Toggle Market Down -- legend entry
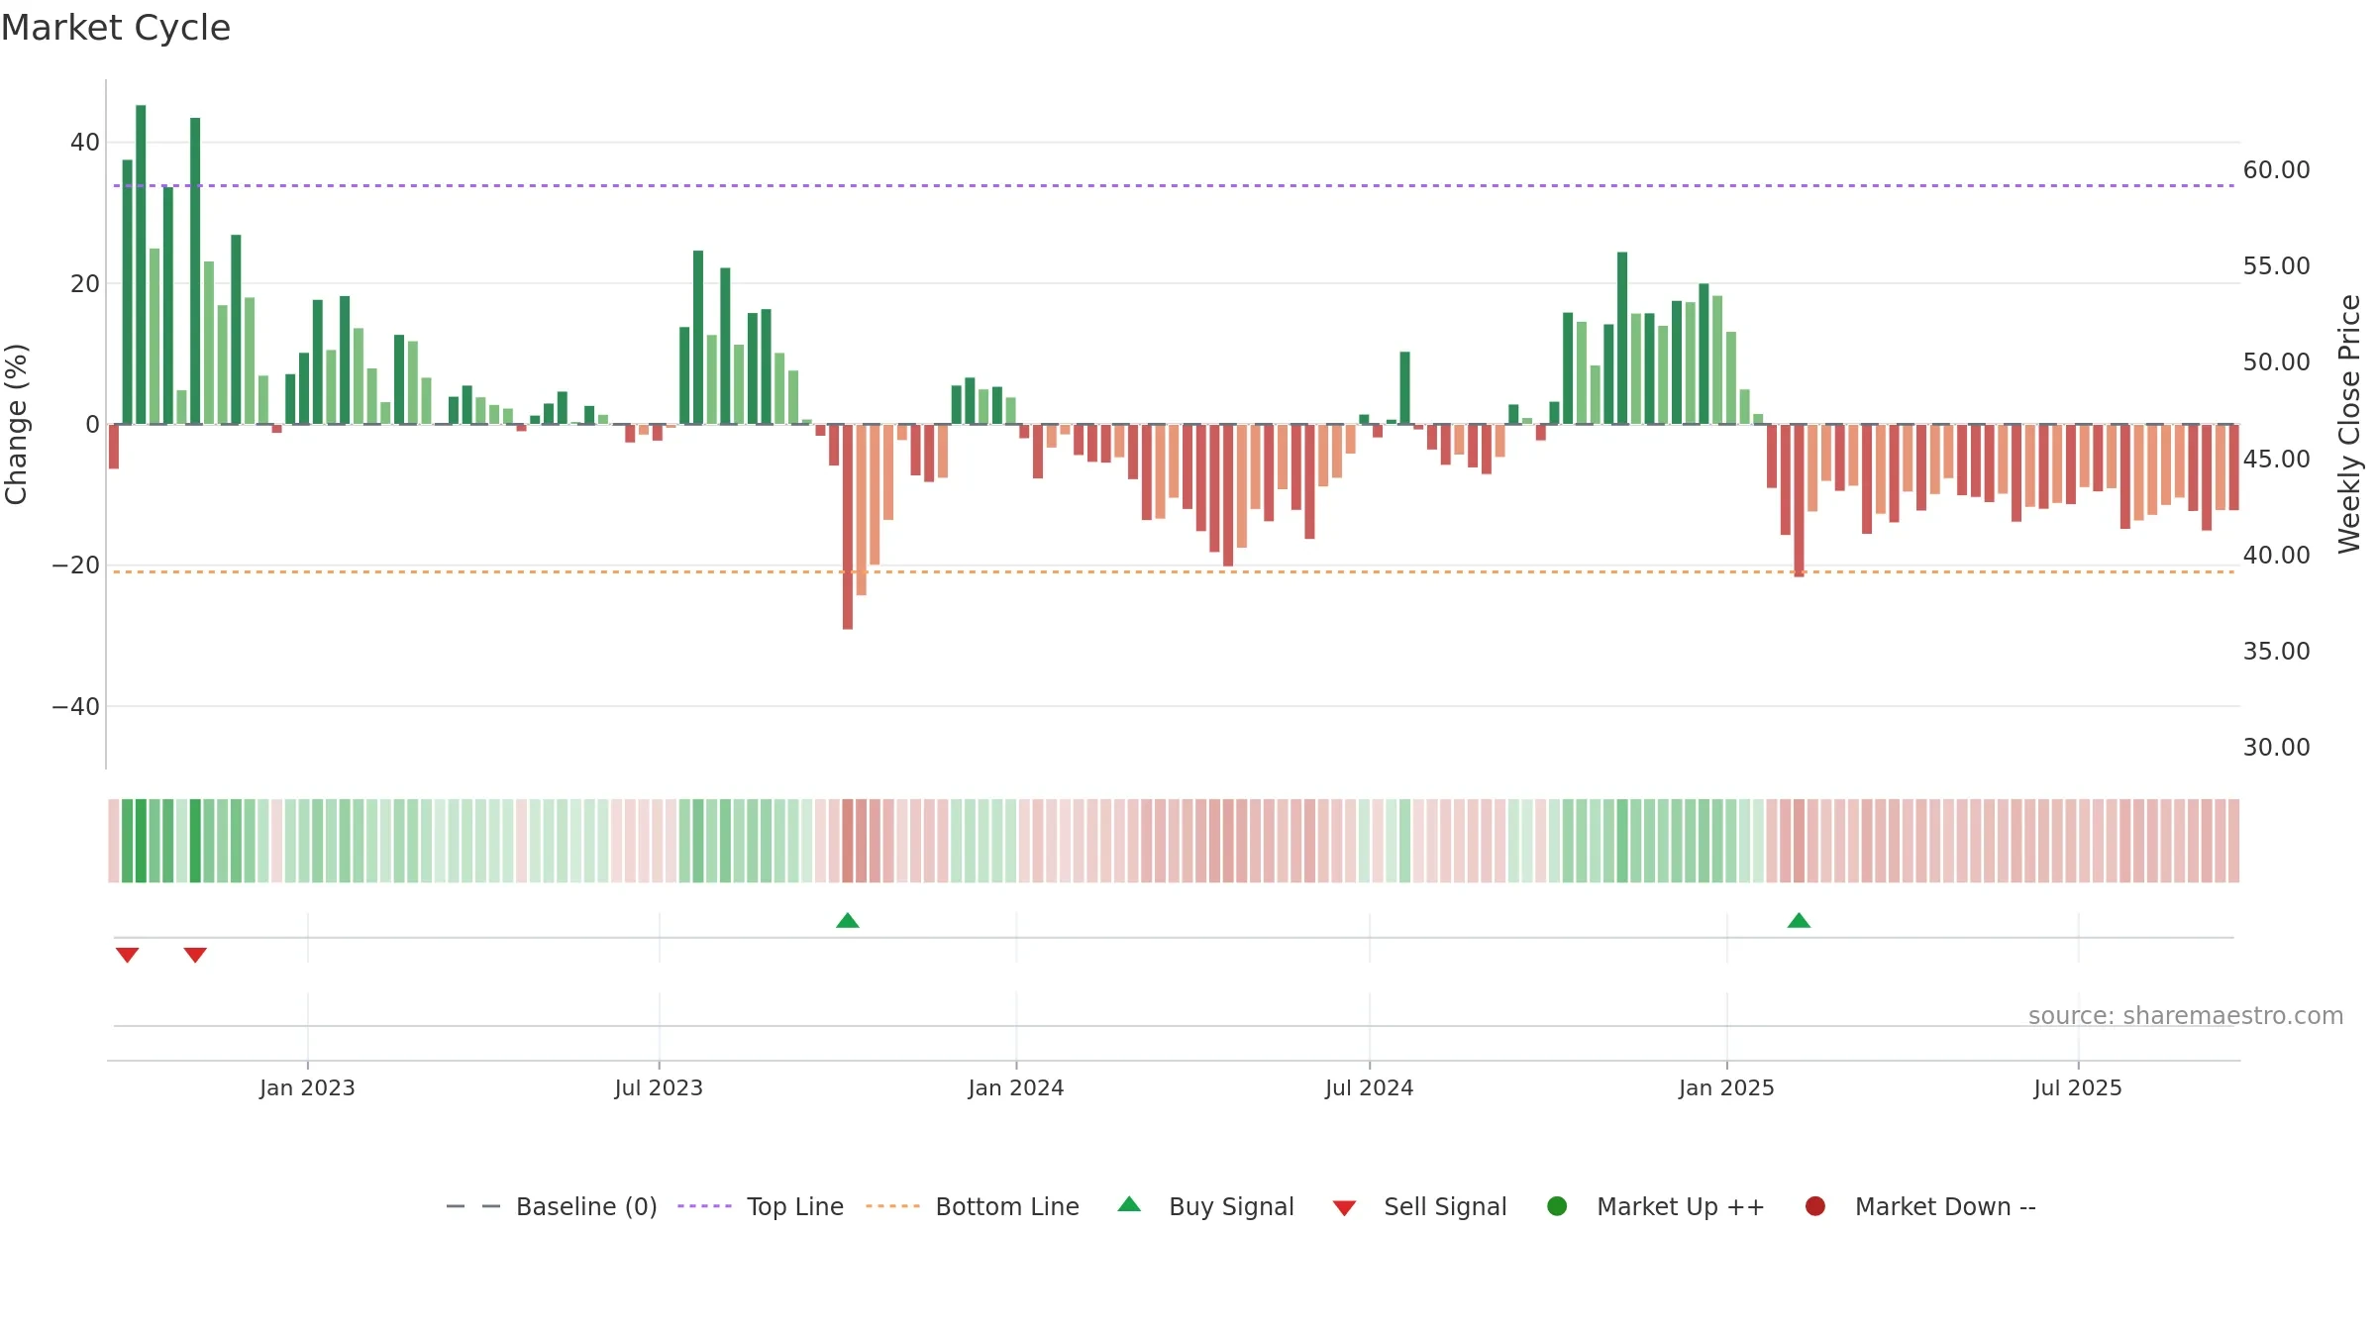 tap(1919, 1206)
